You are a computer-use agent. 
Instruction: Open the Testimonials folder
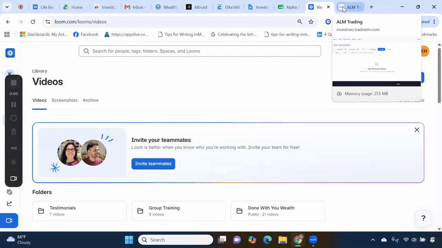(79, 211)
